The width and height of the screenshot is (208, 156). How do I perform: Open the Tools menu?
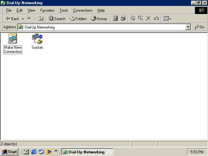(64, 10)
